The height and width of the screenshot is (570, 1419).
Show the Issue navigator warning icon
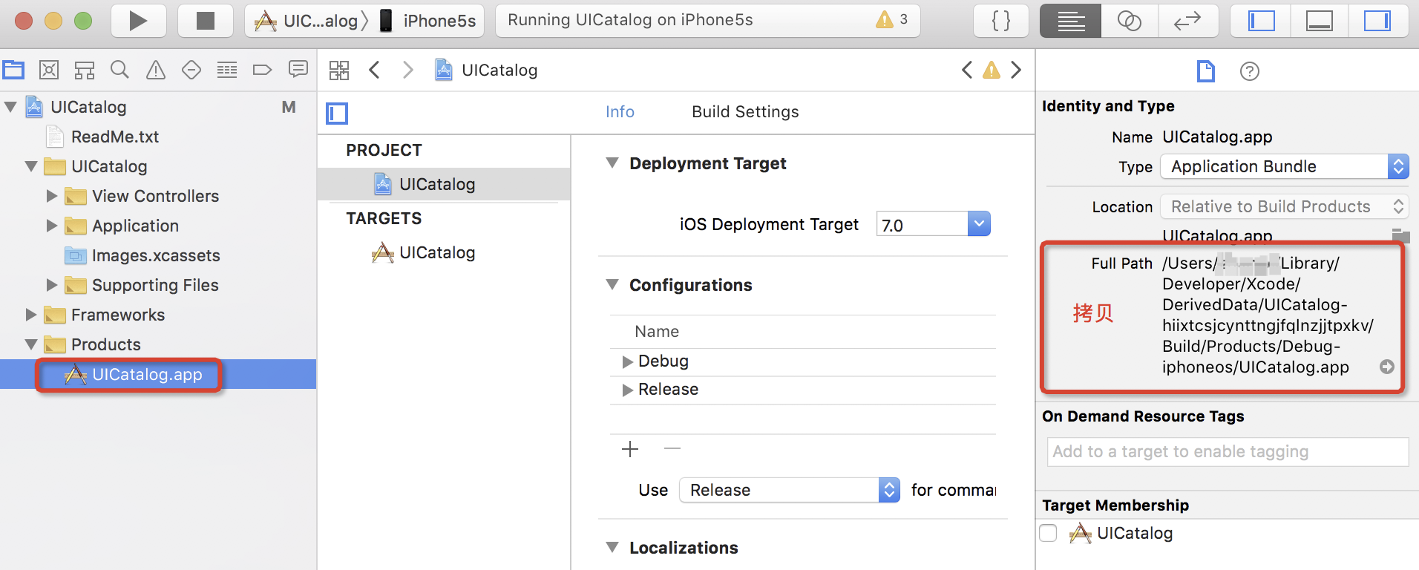(156, 71)
